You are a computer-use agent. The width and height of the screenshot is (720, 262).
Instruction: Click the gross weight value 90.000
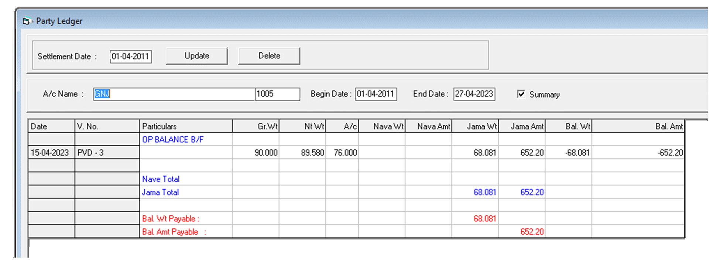click(266, 153)
